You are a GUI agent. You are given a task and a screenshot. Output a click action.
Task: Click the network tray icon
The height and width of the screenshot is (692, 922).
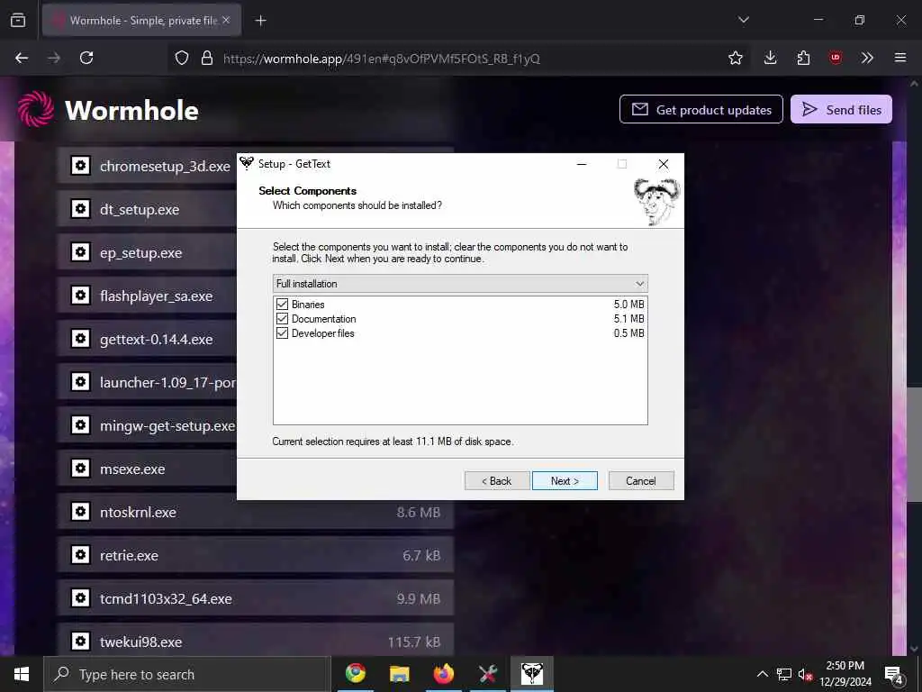(x=784, y=674)
